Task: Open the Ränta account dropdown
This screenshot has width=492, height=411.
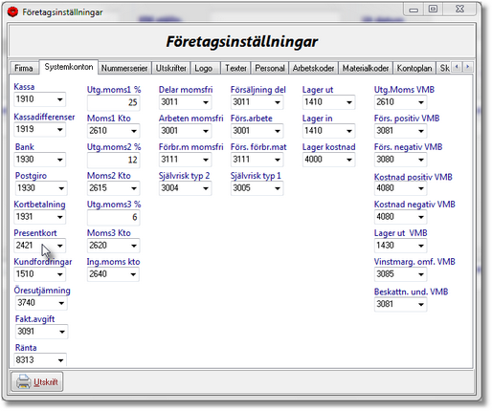Action: [x=60, y=360]
